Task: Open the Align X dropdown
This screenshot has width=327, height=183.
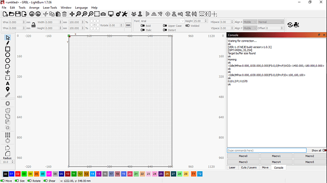Action: 250,22
